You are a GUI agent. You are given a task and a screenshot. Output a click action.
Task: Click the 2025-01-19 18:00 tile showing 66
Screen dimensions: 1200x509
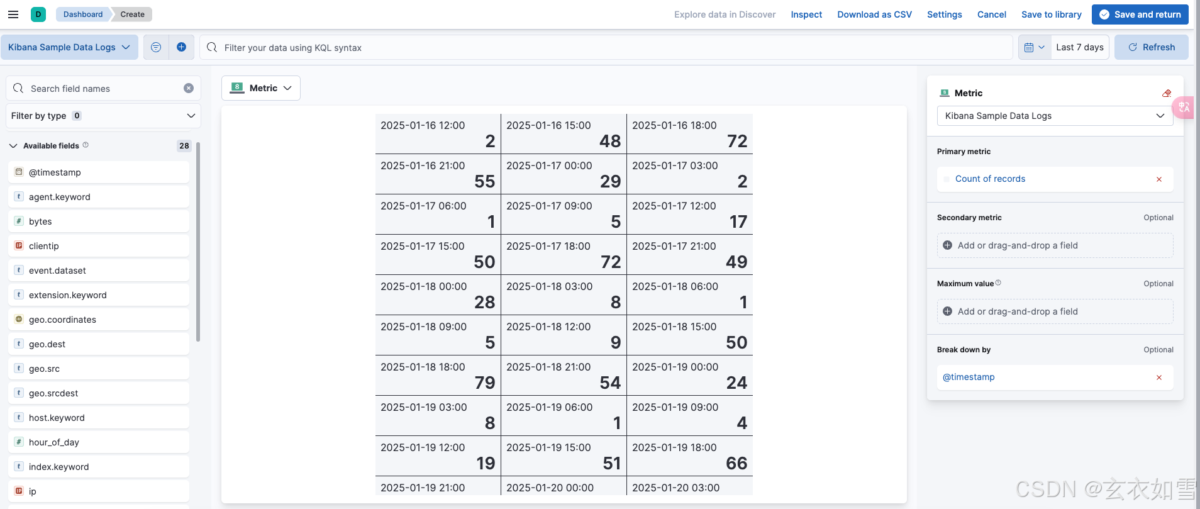[690, 456]
